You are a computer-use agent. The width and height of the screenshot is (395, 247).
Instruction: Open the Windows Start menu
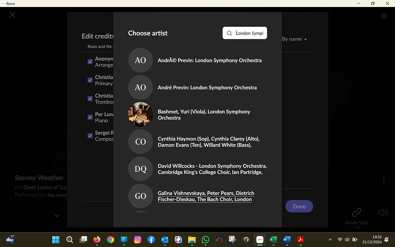(56, 239)
